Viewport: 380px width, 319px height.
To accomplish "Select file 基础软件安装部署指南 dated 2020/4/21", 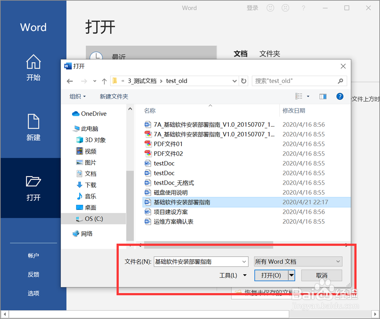I will click(x=247, y=202).
